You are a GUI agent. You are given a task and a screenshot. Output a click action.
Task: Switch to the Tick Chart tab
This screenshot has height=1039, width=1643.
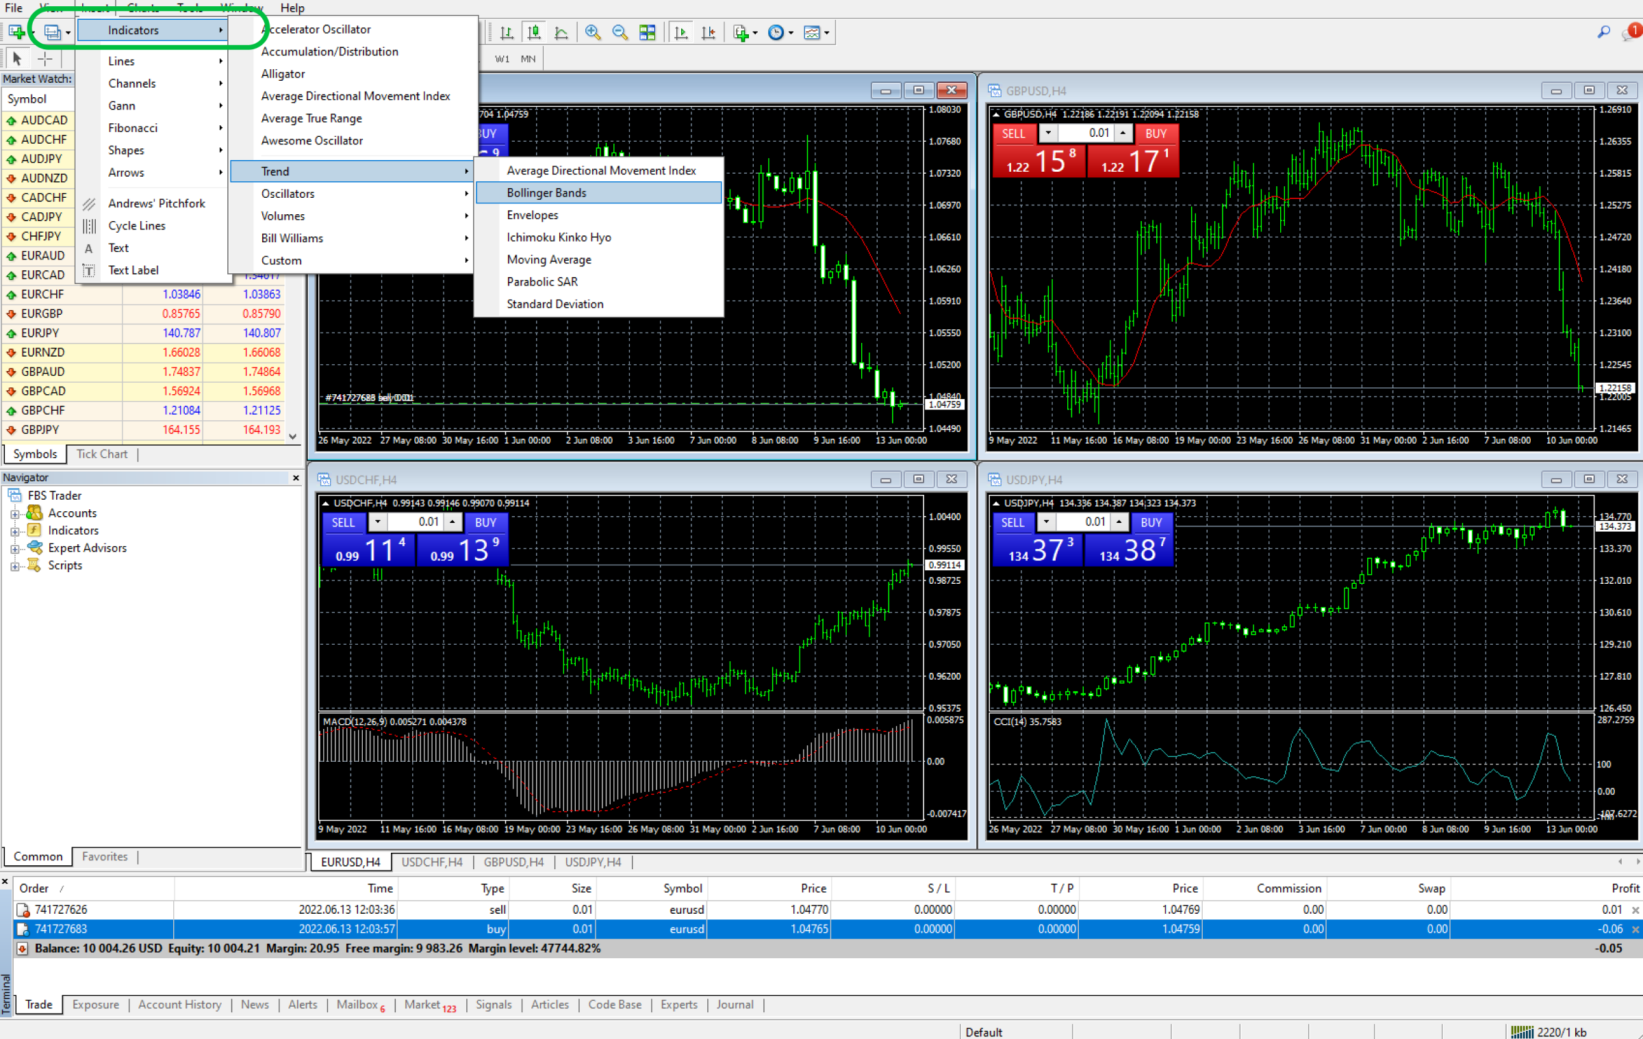click(102, 454)
